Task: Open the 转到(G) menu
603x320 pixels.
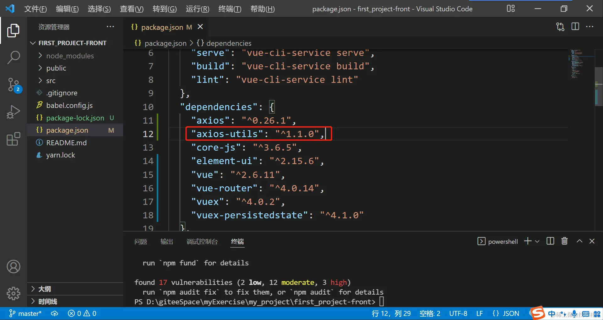Action: 165,9
